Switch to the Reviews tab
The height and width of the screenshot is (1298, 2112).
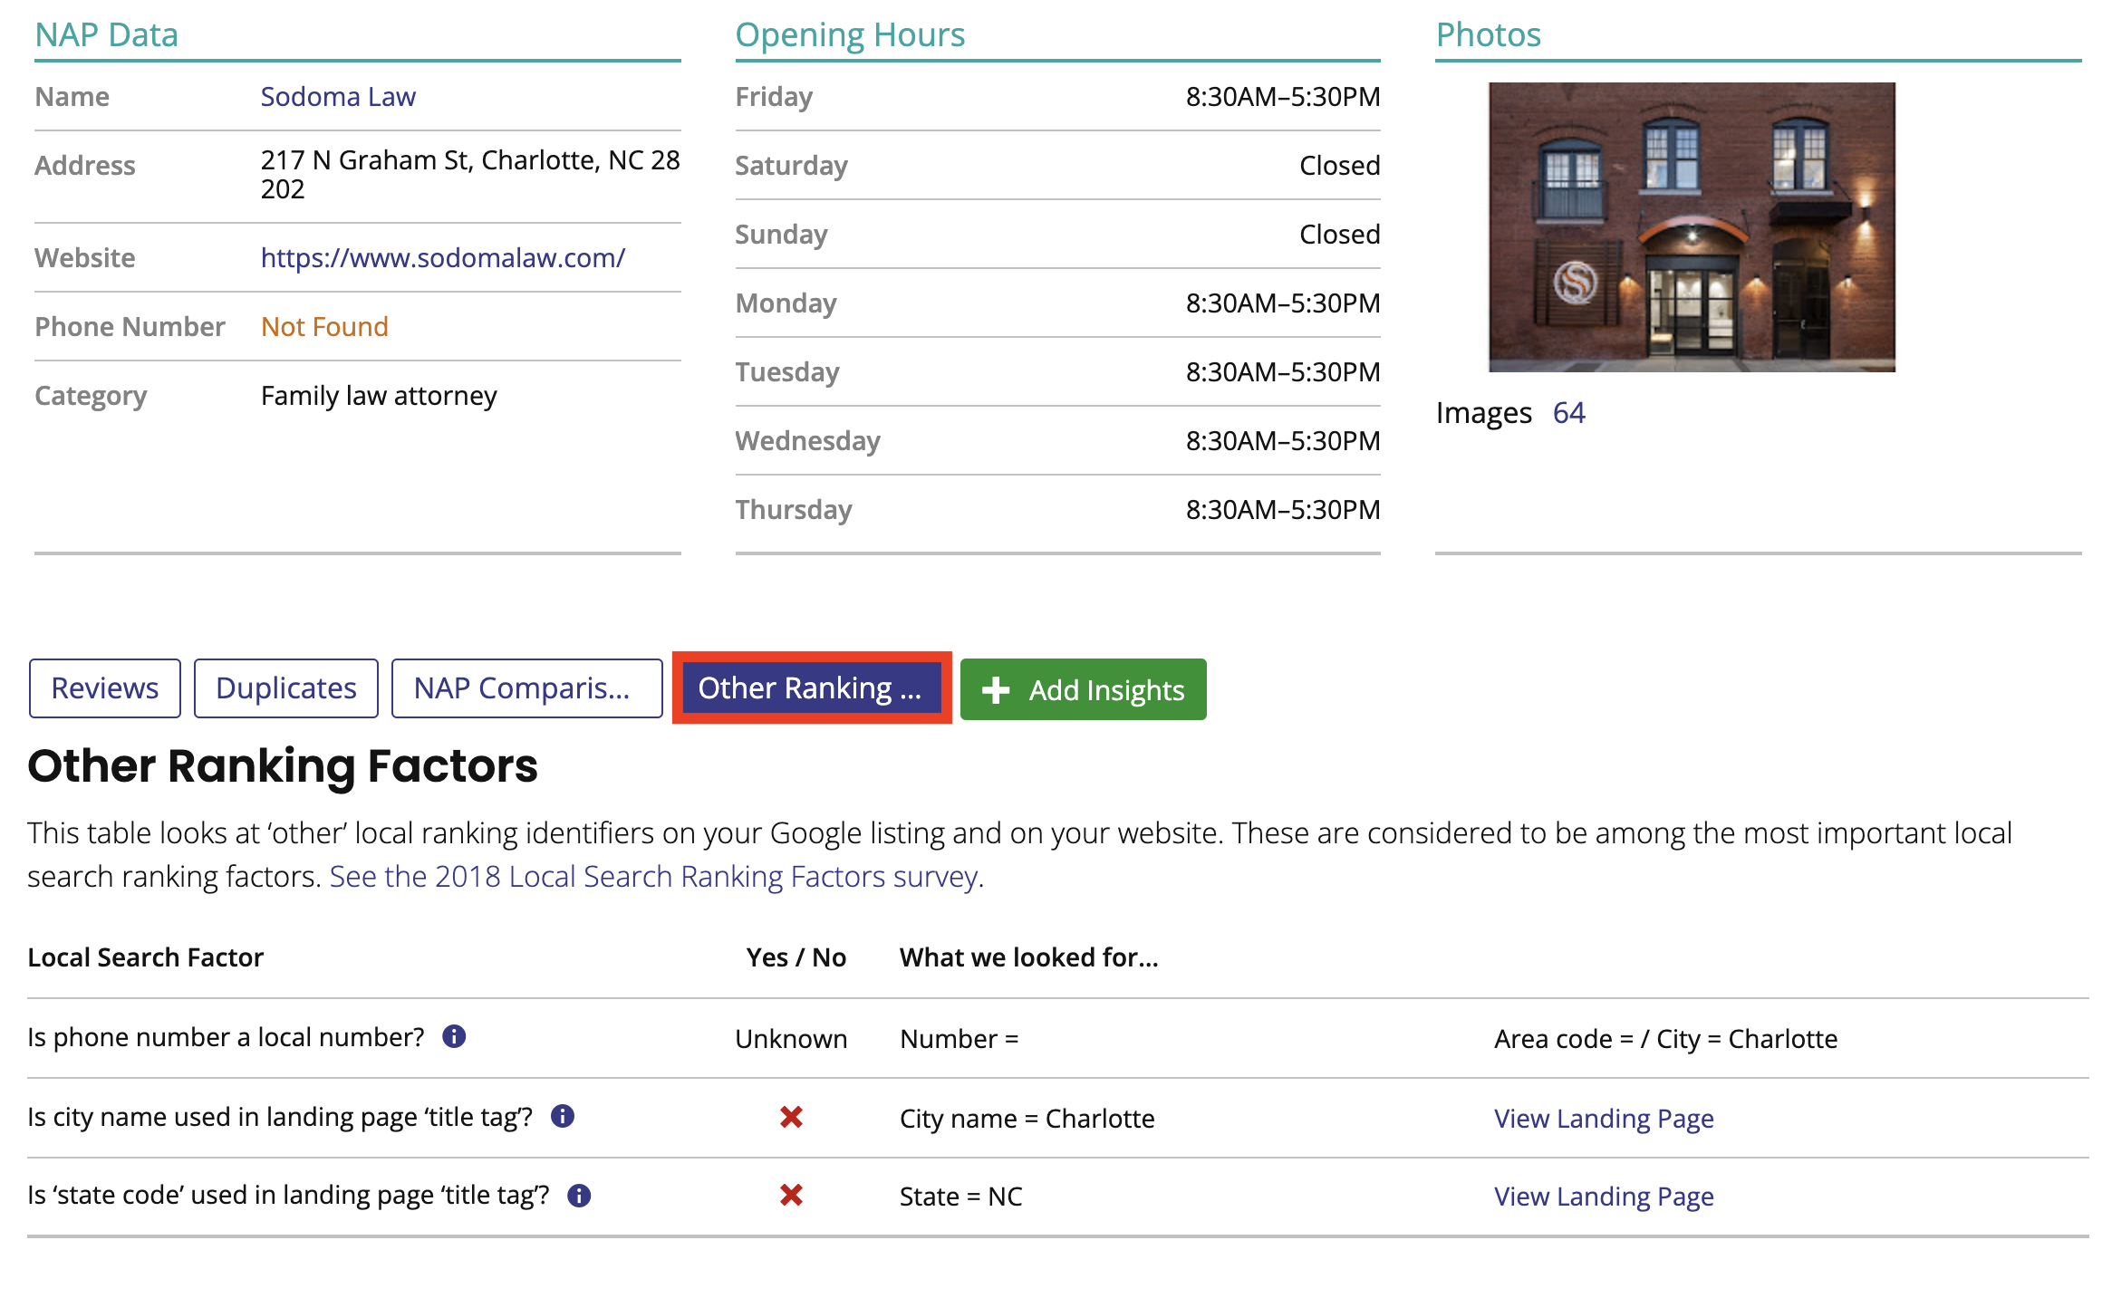[105, 688]
